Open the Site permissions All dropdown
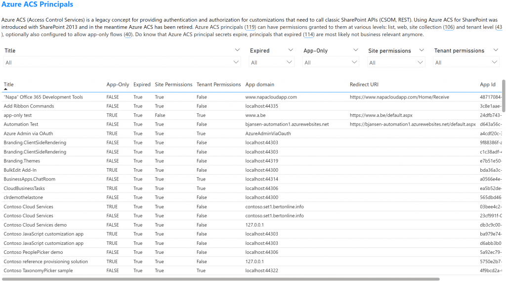The height and width of the screenshot is (282, 506). (x=396, y=62)
